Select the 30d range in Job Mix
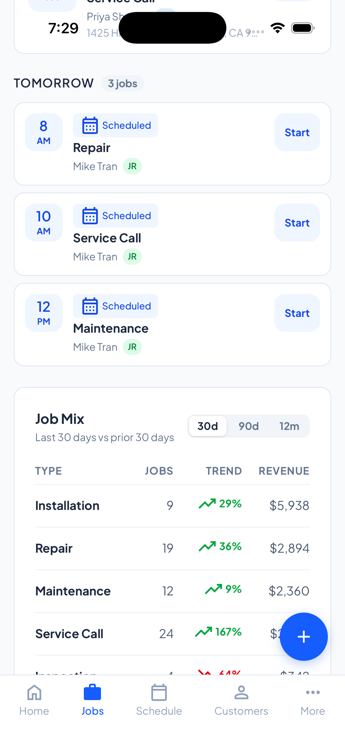The image size is (345, 752). [x=208, y=426]
